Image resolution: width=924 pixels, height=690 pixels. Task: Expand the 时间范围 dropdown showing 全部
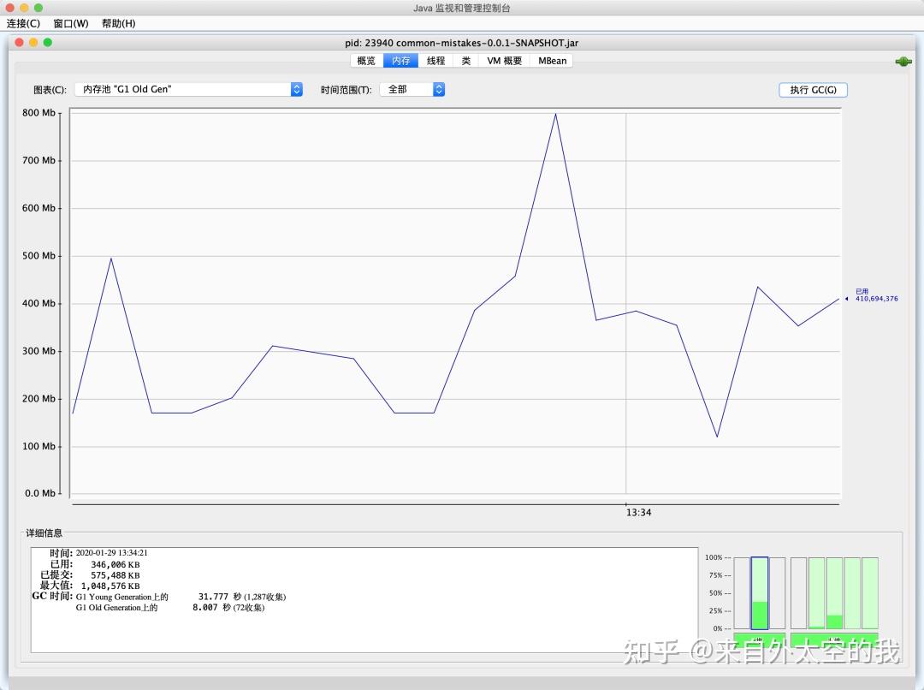point(412,89)
